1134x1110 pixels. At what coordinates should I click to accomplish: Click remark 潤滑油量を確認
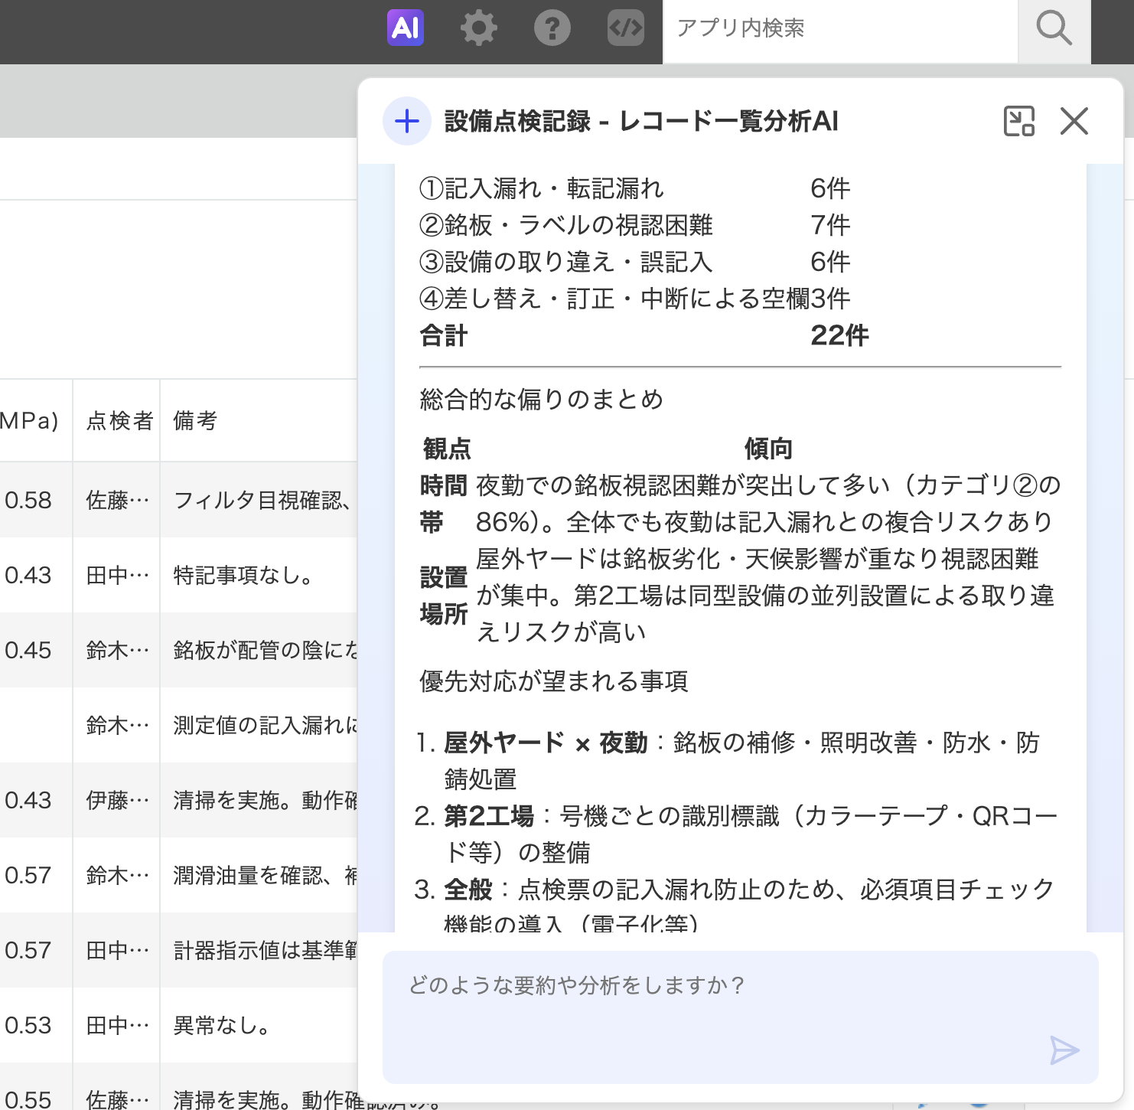[x=265, y=876]
